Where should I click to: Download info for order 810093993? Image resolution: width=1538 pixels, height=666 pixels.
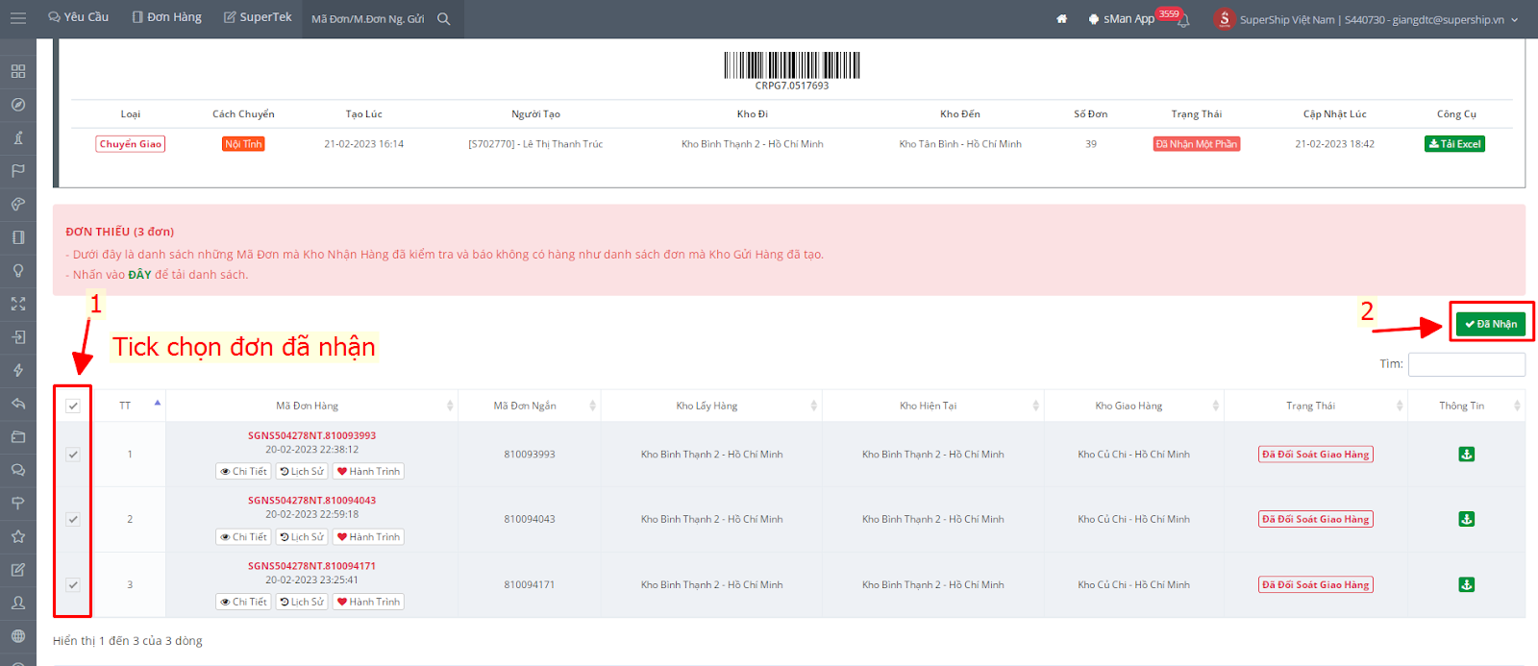click(1466, 455)
